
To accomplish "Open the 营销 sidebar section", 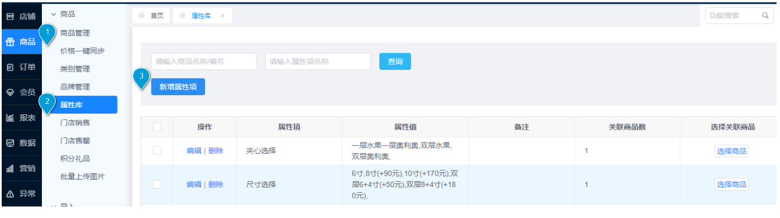I will [x=21, y=168].
